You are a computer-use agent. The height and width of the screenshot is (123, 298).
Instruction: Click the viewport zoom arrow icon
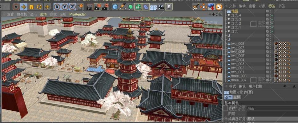[x=213, y=14]
